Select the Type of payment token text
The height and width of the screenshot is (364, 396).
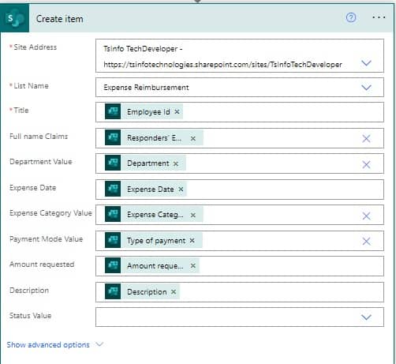click(x=156, y=241)
